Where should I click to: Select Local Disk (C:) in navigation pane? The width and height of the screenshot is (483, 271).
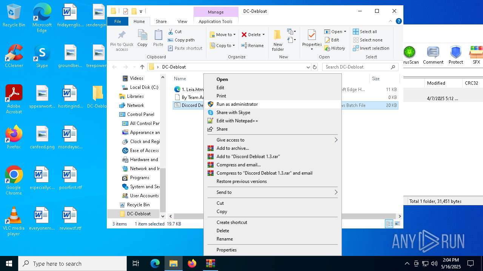click(x=140, y=87)
